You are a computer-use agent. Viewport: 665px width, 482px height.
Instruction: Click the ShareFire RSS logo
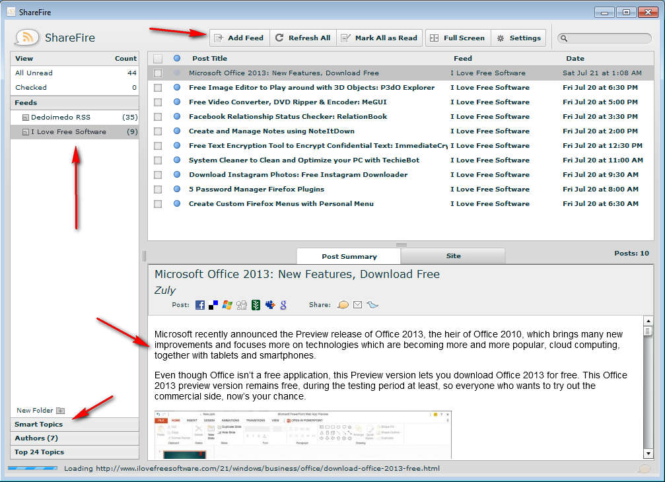(27, 38)
